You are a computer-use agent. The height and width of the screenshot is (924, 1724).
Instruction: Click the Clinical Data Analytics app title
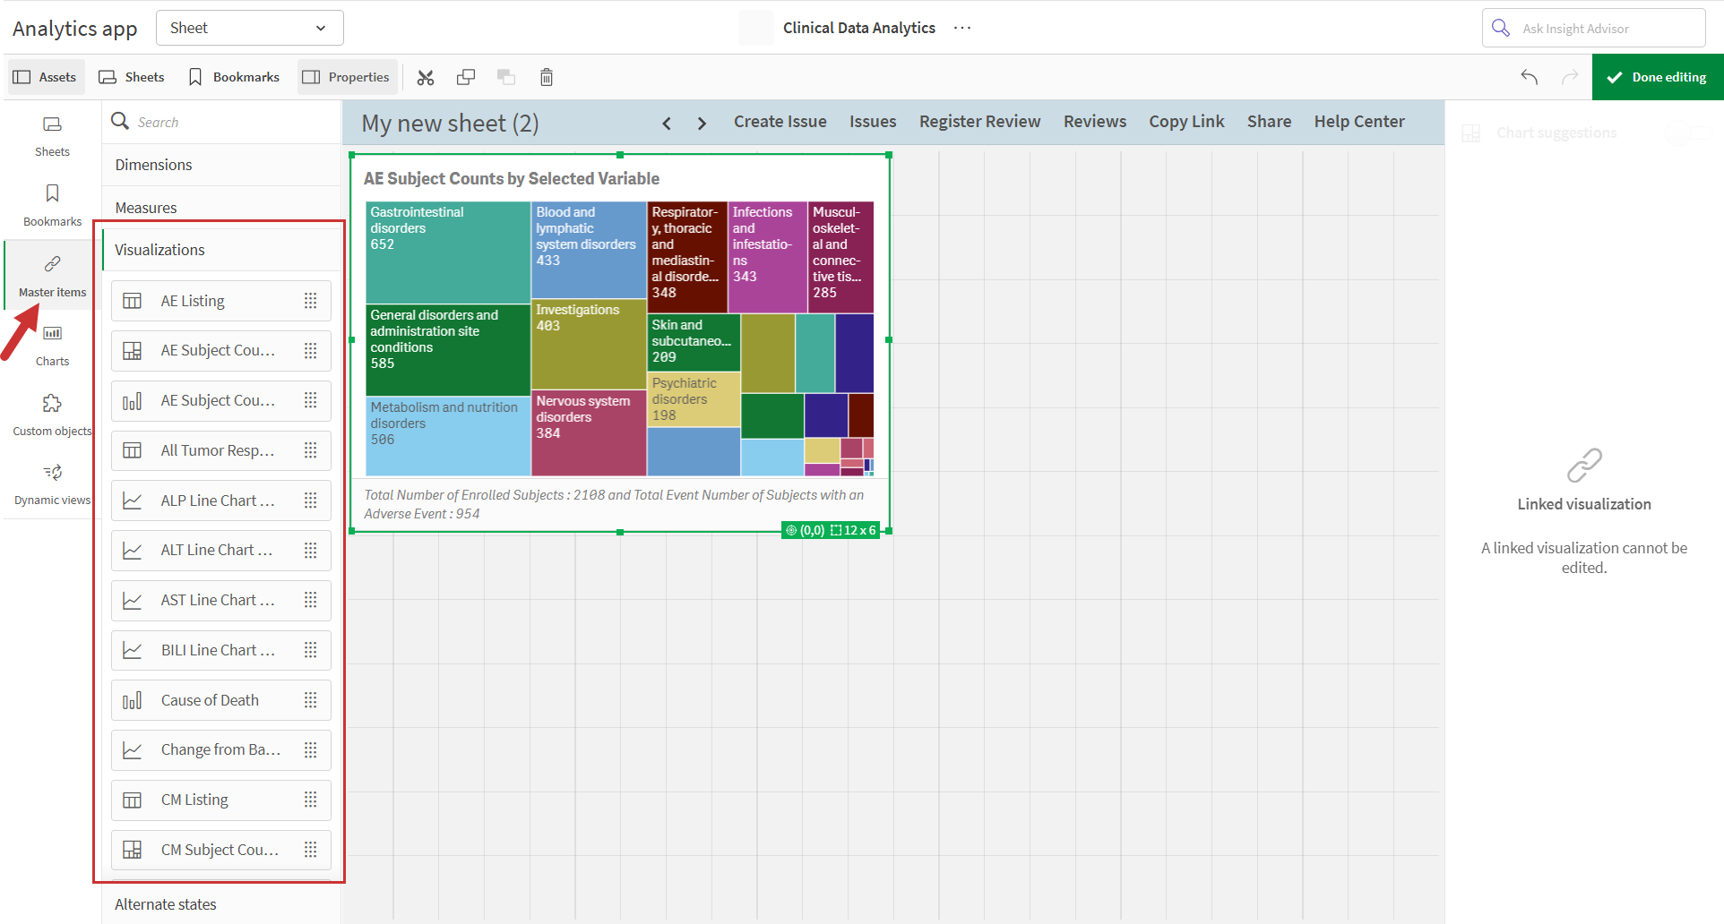tap(858, 28)
